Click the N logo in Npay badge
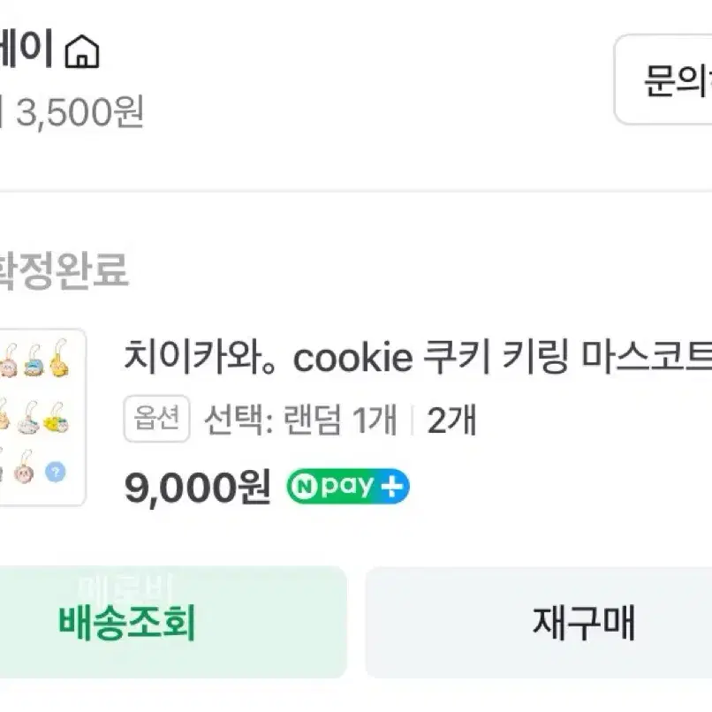The image size is (712, 712). tap(304, 487)
